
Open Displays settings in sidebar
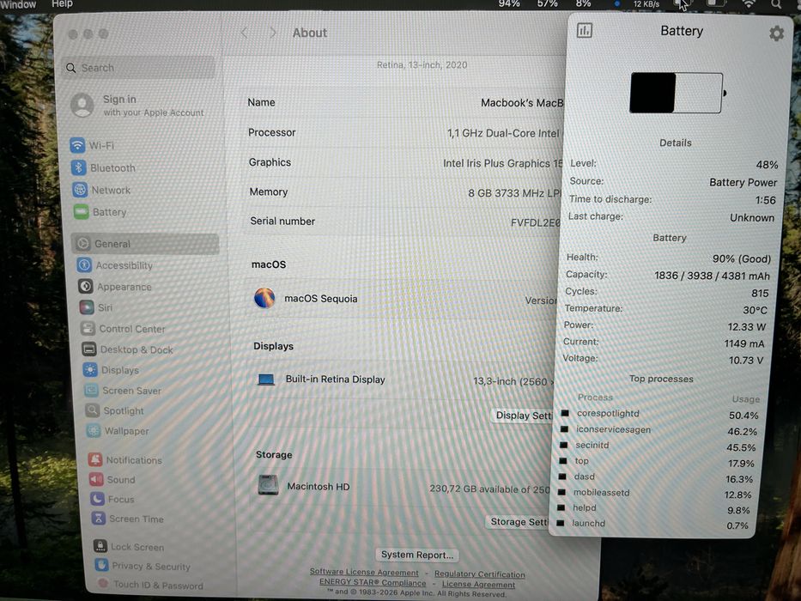pos(111,370)
